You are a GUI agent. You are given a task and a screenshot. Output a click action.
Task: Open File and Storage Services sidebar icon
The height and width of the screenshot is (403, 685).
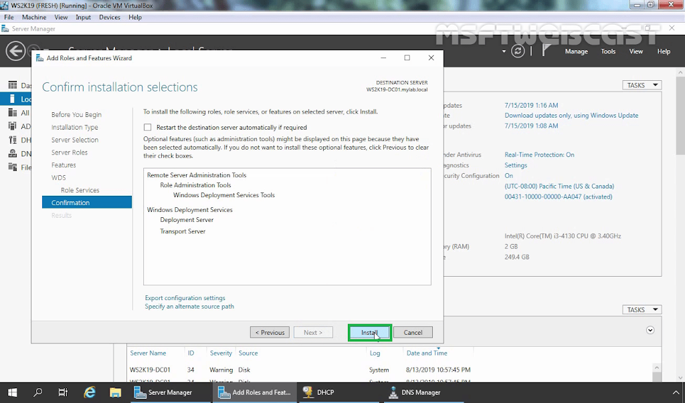(13, 167)
